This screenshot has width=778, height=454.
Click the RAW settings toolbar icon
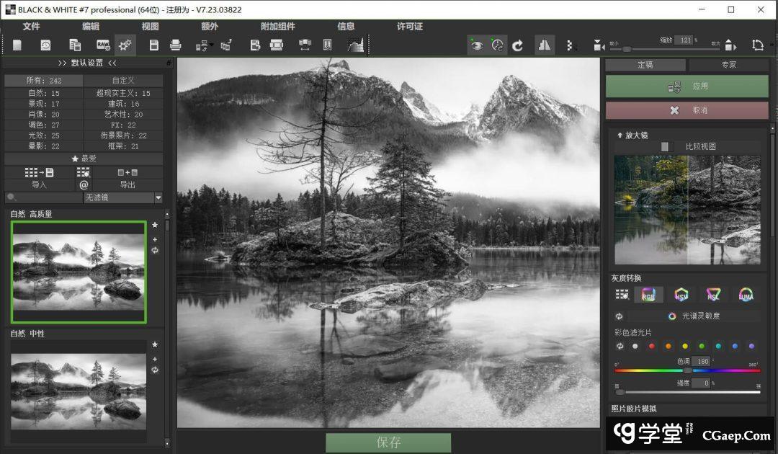click(103, 45)
